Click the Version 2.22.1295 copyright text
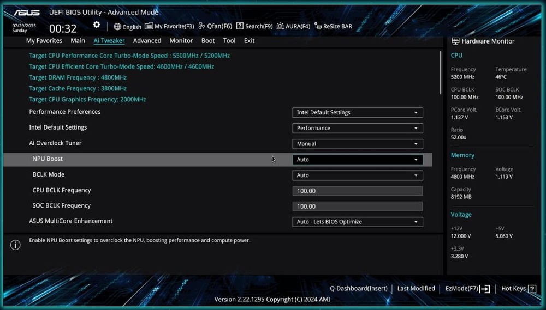The width and height of the screenshot is (546, 310). [272, 300]
